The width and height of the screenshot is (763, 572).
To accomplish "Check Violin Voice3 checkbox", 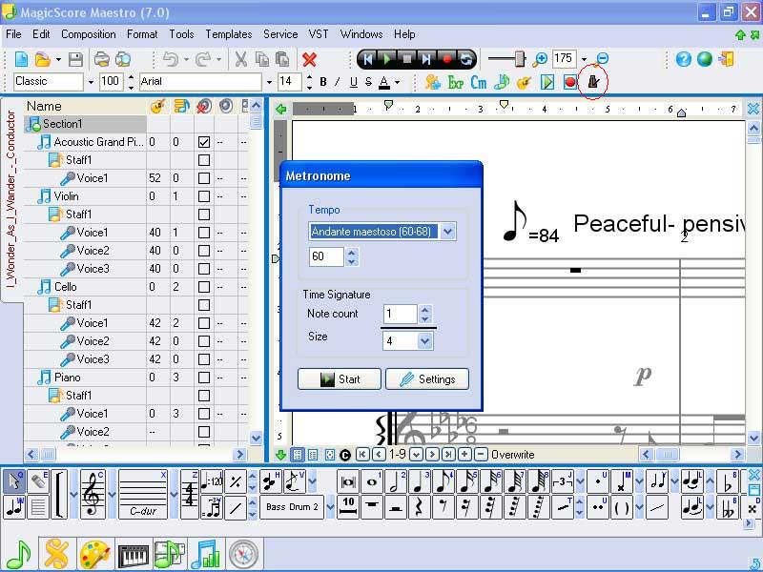I will pyautogui.click(x=204, y=269).
